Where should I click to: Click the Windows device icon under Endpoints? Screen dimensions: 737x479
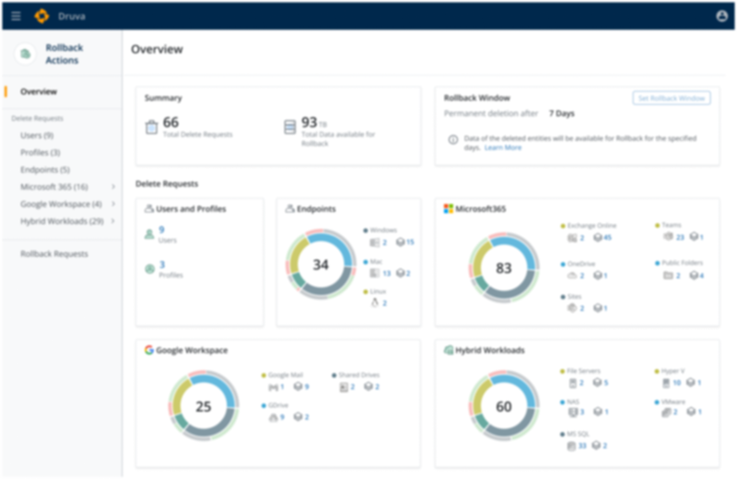pos(374,242)
